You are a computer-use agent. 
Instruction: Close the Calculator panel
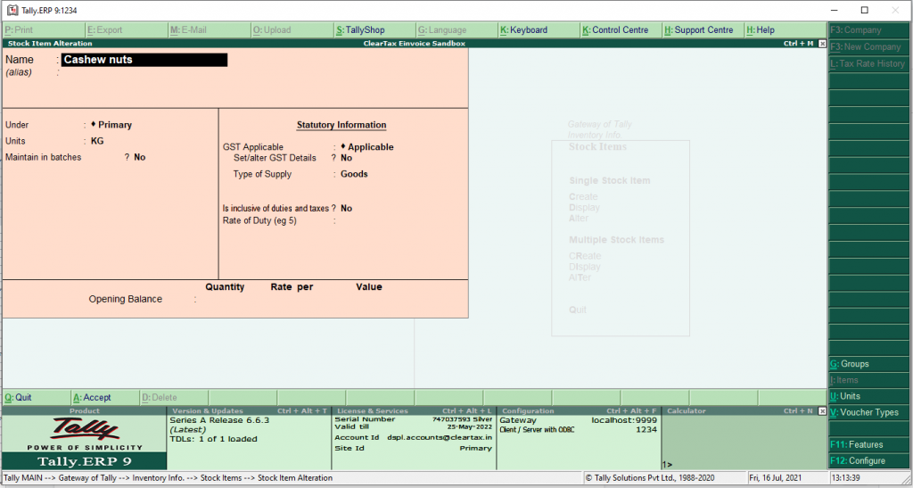tap(822, 411)
